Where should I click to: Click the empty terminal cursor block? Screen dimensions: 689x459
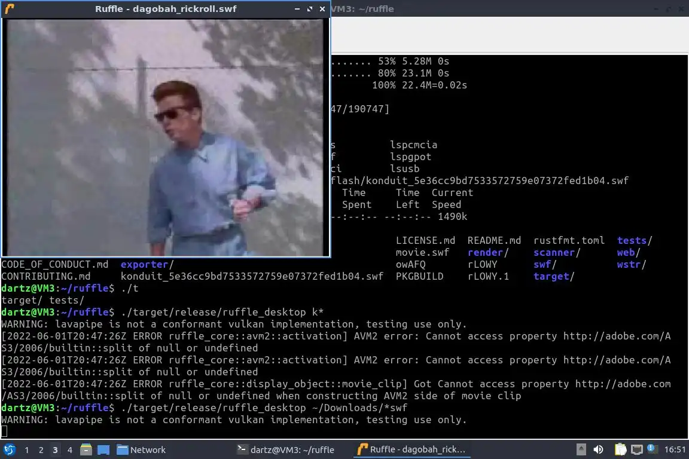point(4,432)
